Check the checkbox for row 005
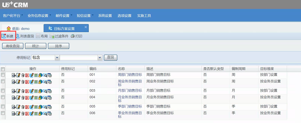This screenshot has height=123, width=301. pyautogui.click(x=3, y=106)
